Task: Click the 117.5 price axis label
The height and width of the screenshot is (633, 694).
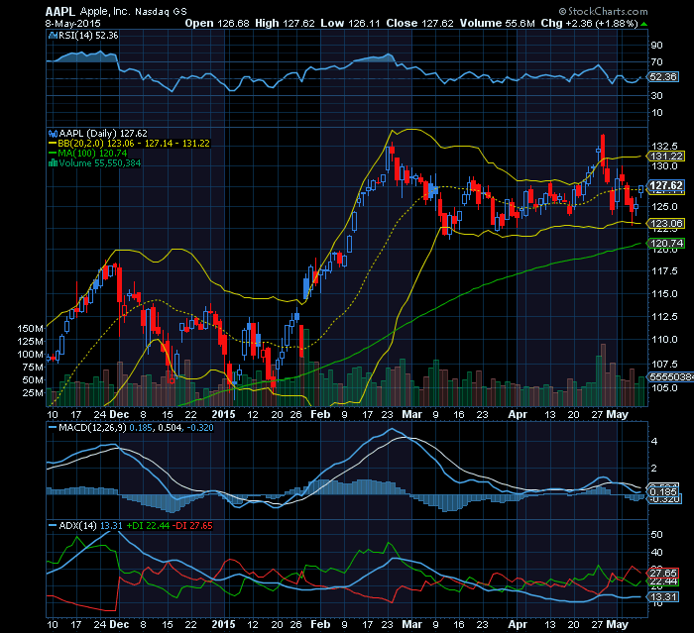Action: coord(664,270)
